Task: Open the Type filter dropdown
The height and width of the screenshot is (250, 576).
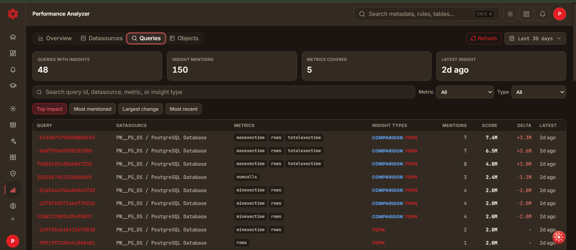Action: point(539,92)
